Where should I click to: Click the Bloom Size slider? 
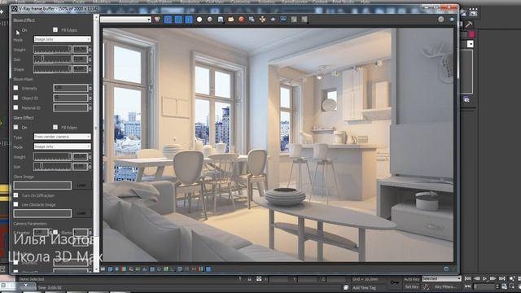52,59
